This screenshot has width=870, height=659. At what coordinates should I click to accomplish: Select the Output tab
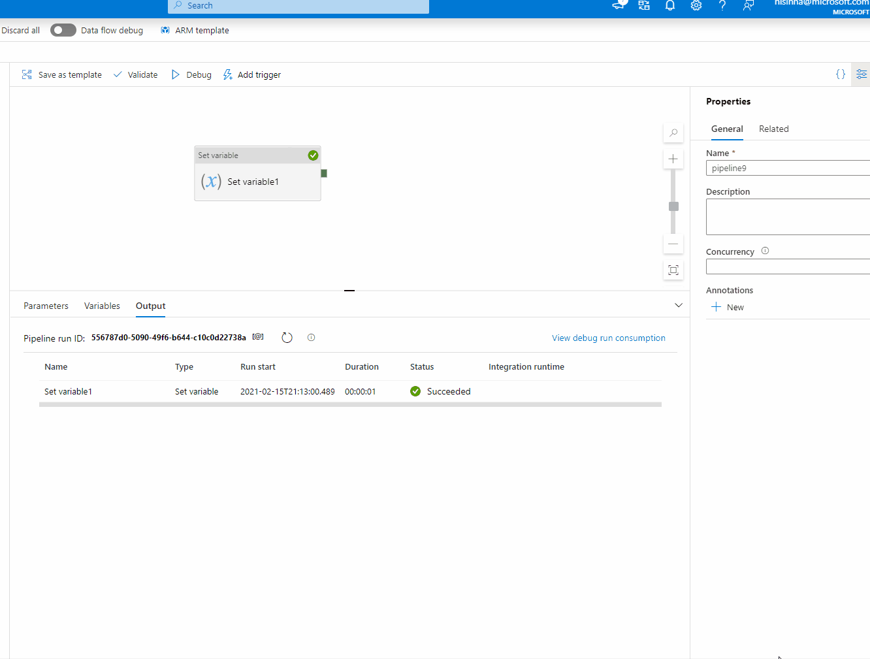click(x=150, y=306)
